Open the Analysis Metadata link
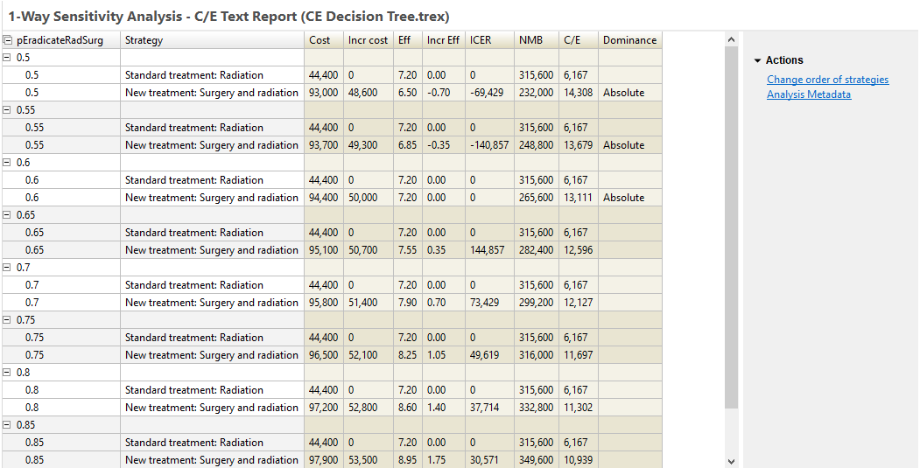Screen dimensions: 920x468 coord(808,94)
